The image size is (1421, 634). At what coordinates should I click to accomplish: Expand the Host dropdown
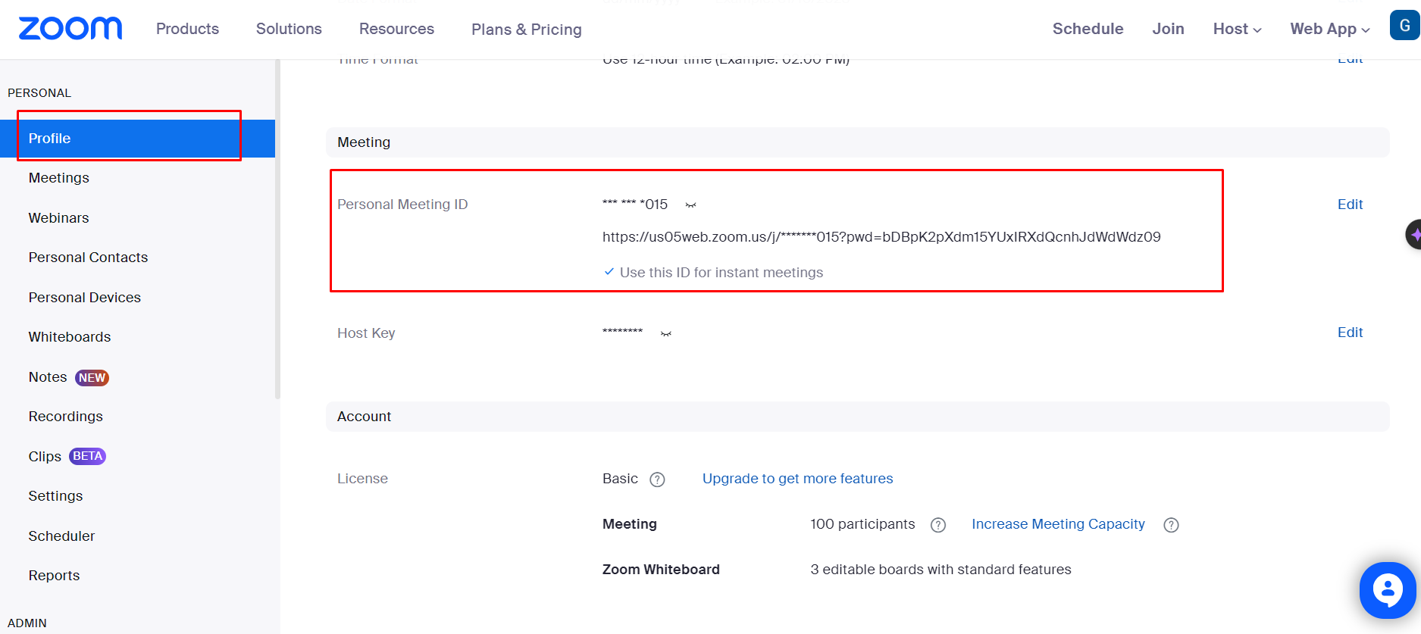(x=1237, y=29)
